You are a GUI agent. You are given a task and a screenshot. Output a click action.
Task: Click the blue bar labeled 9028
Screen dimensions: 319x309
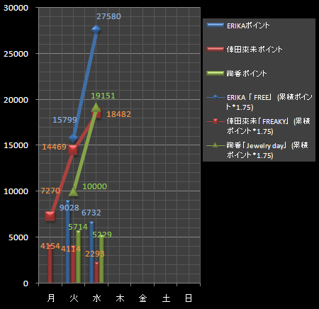click(68, 241)
